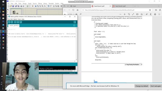Open the ISIS Library menu
The height and width of the screenshot is (91, 162).
(45, 4)
